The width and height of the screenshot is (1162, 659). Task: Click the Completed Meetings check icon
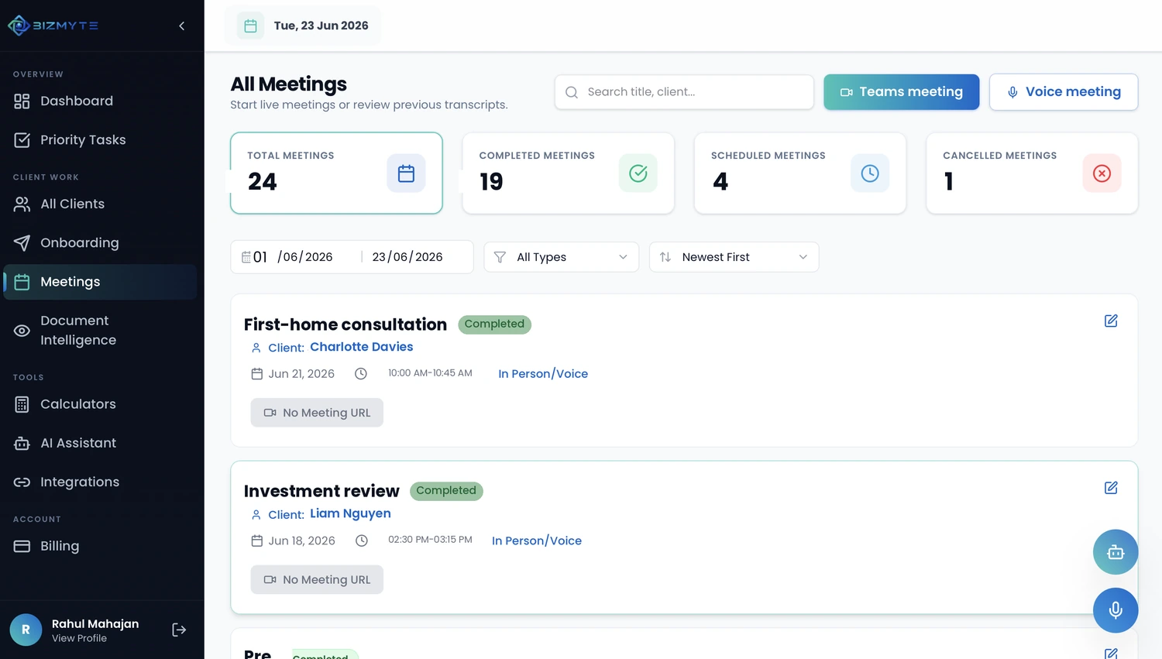point(638,173)
